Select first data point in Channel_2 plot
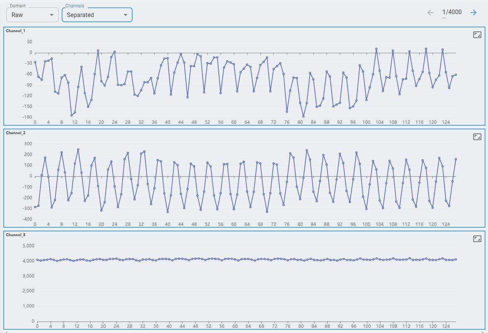 [35, 207]
